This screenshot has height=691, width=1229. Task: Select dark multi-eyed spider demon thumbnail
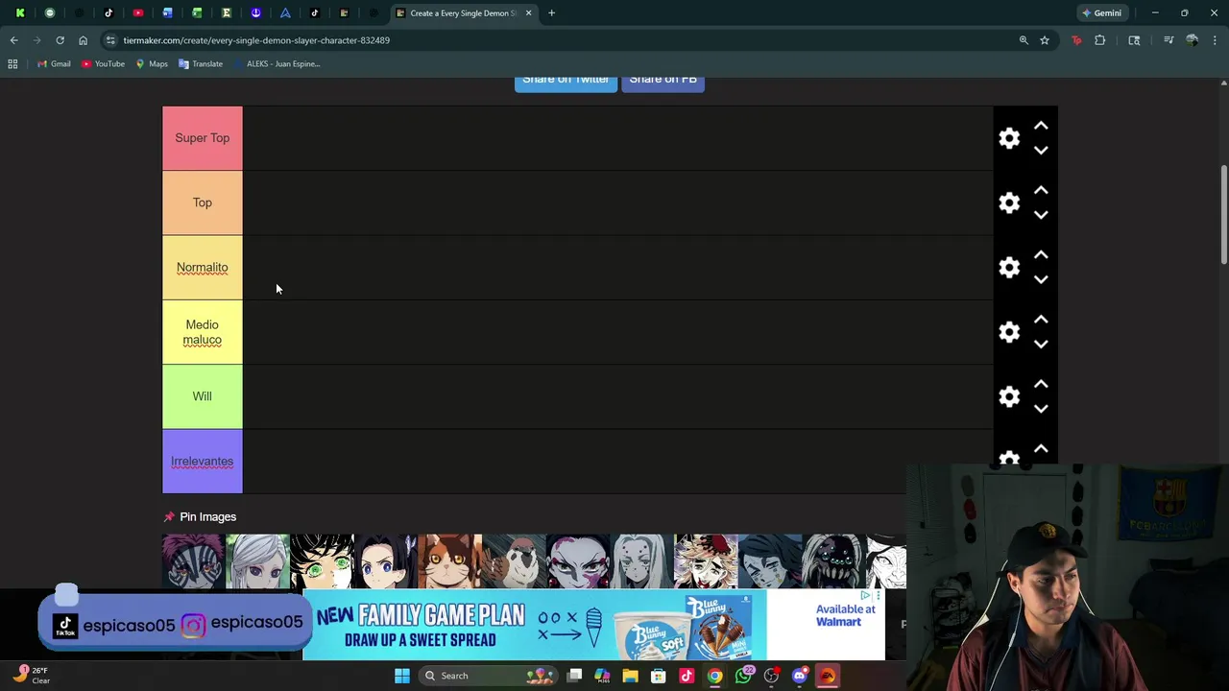[x=833, y=561]
